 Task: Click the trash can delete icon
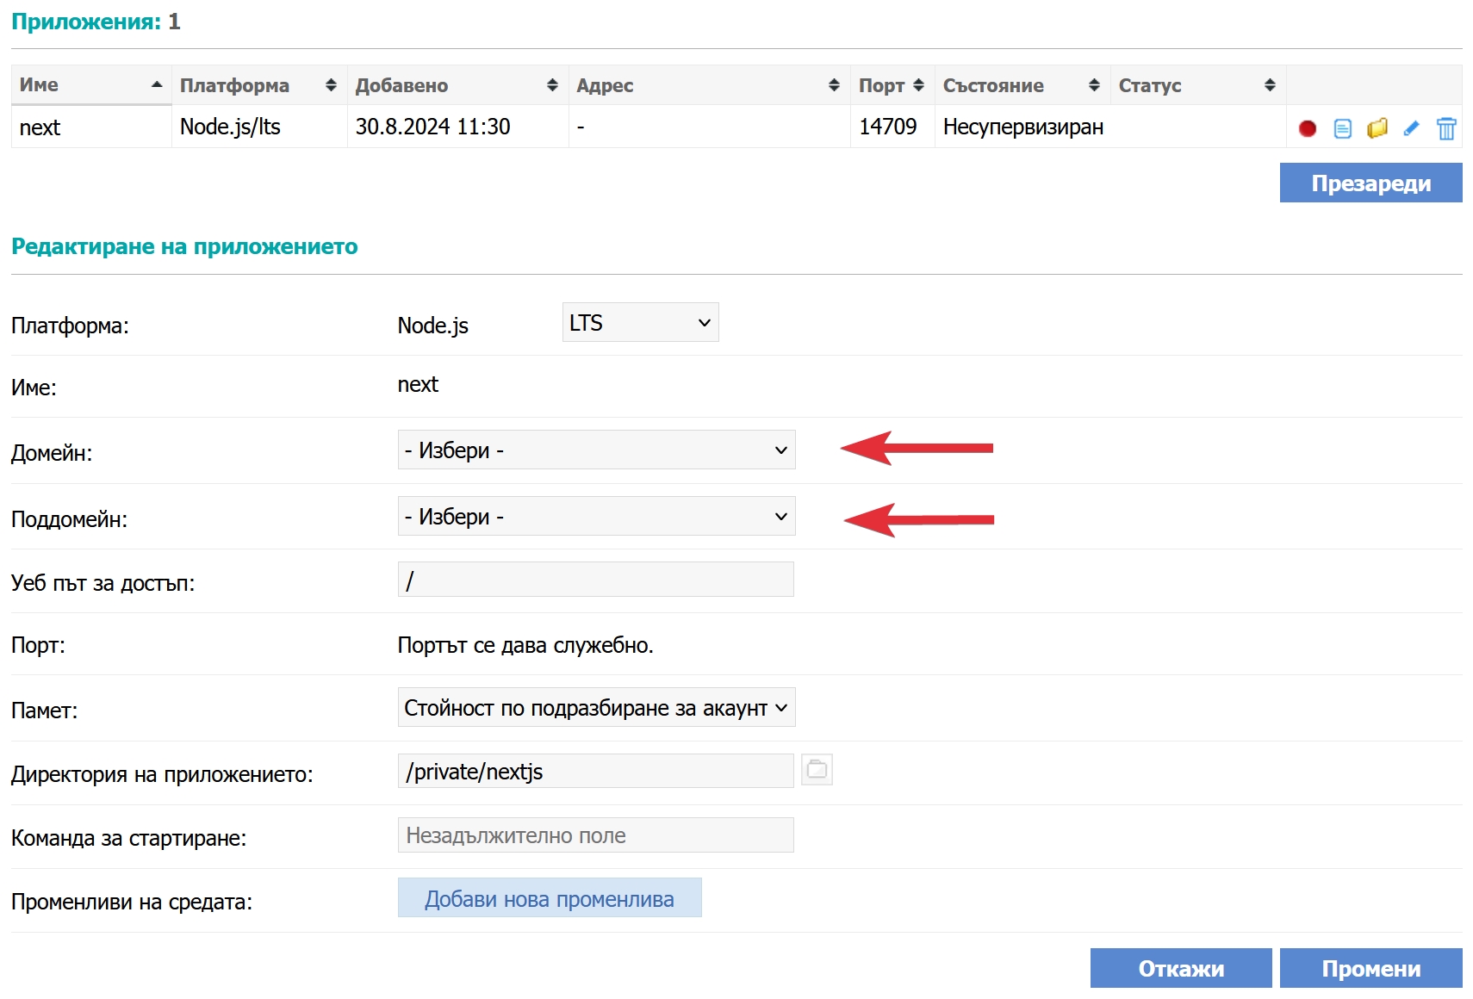[1446, 128]
